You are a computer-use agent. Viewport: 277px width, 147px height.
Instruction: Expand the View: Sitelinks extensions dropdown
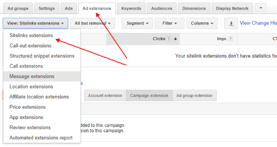pyautogui.click(x=35, y=23)
